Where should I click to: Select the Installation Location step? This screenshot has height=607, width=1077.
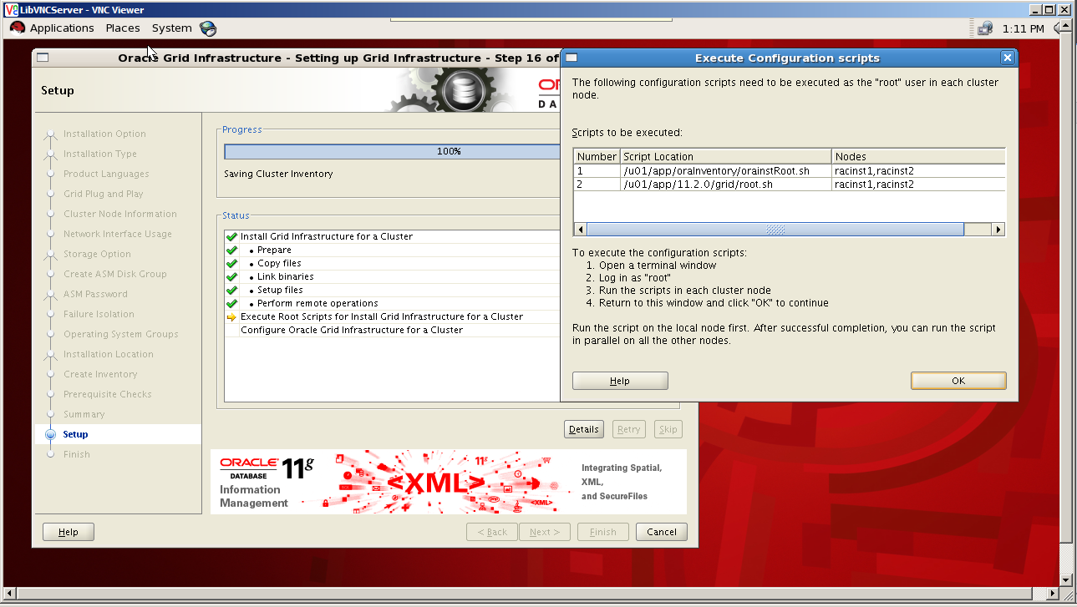click(x=109, y=354)
